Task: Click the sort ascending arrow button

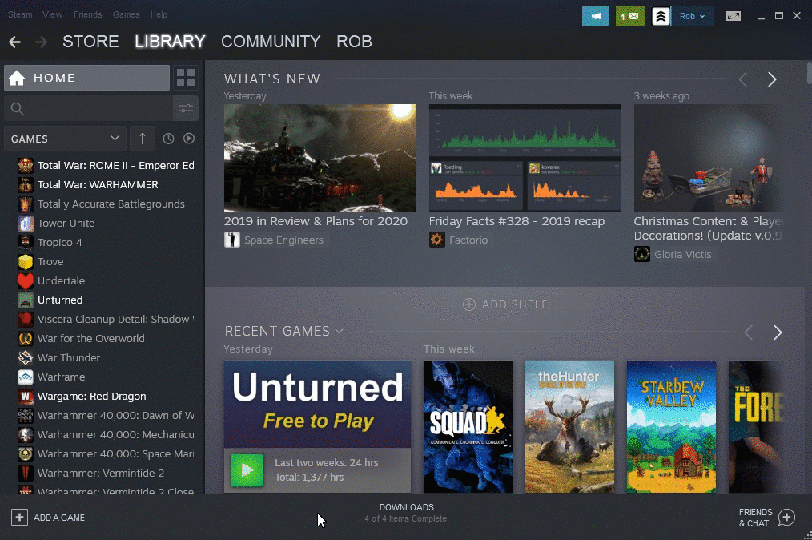Action: click(143, 139)
